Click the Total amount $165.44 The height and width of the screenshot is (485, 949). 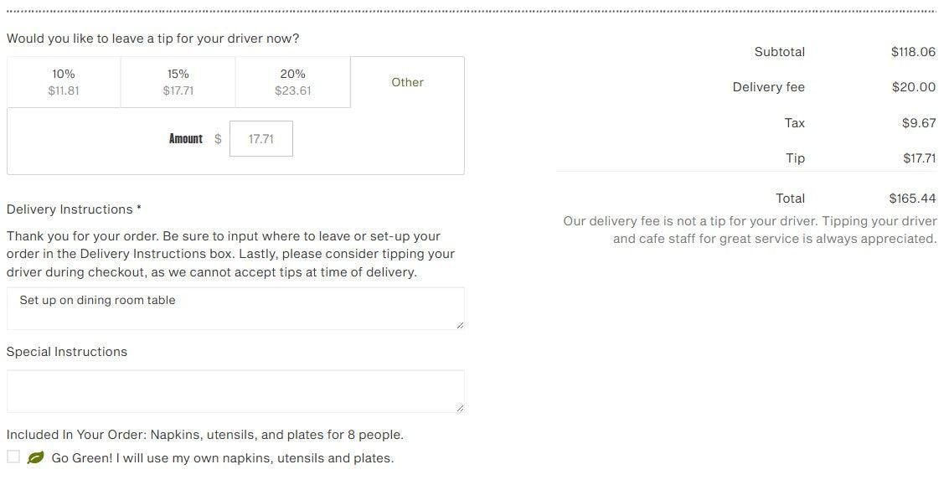[x=912, y=199]
